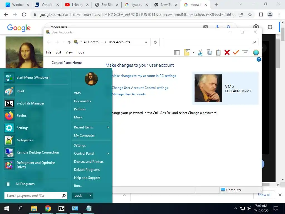285x214 pixels.
Task: Open Remote Desktop Connection
Action: pos(36,152)
